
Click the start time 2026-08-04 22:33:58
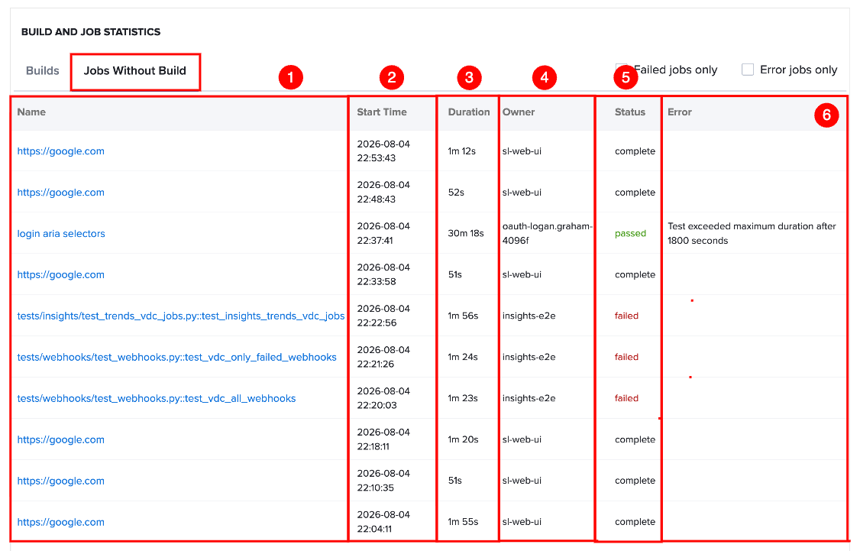[x=383, y=274]
